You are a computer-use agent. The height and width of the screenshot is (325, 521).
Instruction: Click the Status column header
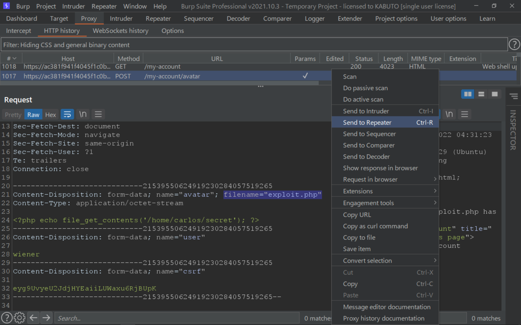[x=364, y=58]
